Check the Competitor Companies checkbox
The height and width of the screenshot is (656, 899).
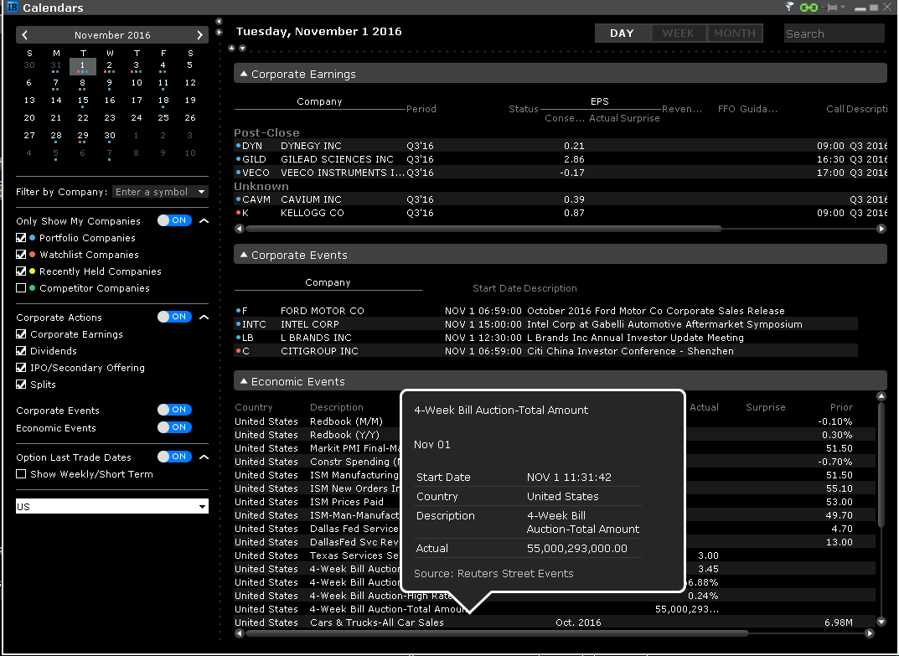pos(21,288)
